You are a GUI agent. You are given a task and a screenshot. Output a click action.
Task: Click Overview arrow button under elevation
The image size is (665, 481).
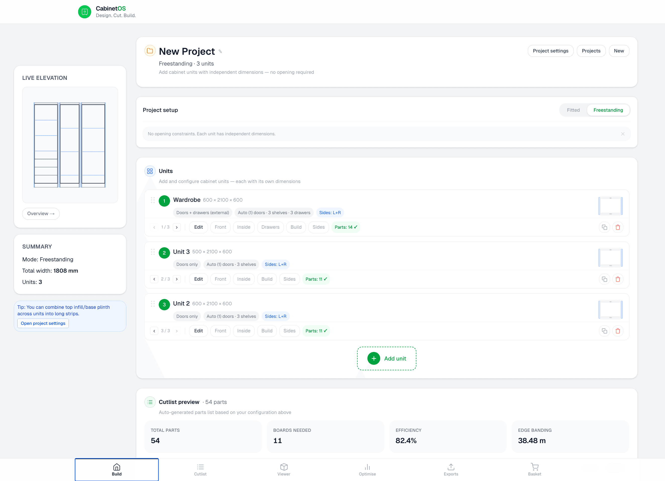(x=41, y=214)
